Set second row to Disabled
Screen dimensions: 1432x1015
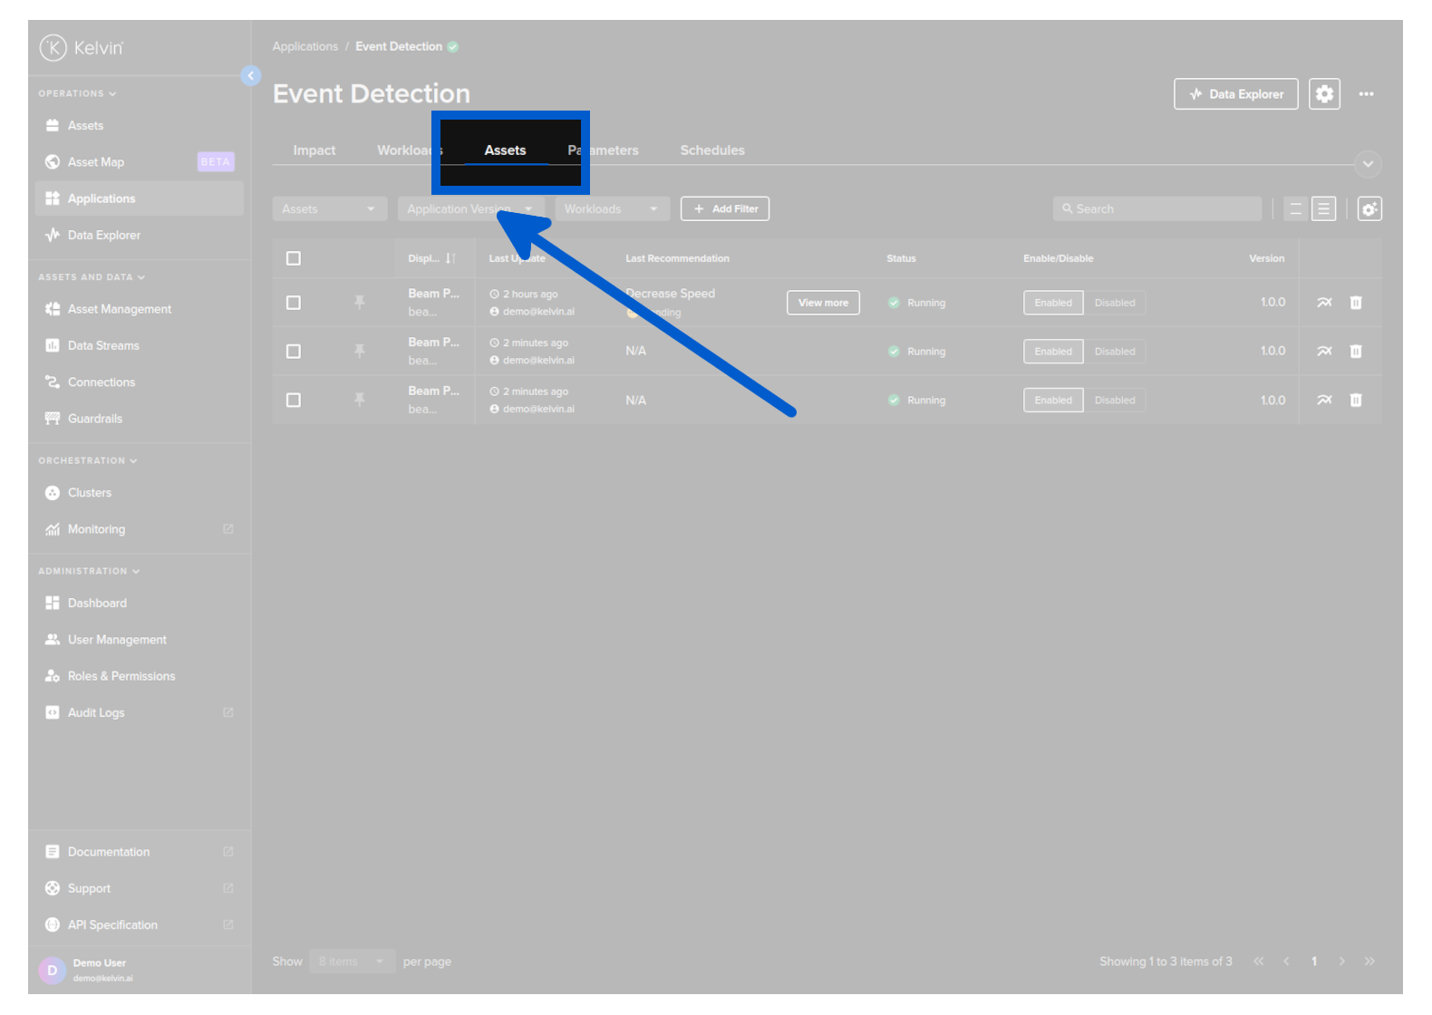coord(1114,352)
